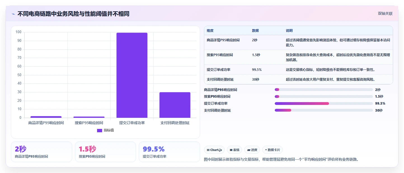Click the 数据卡片 tag
Viewport: 404px width, 173px height.
tap(272, 150)
